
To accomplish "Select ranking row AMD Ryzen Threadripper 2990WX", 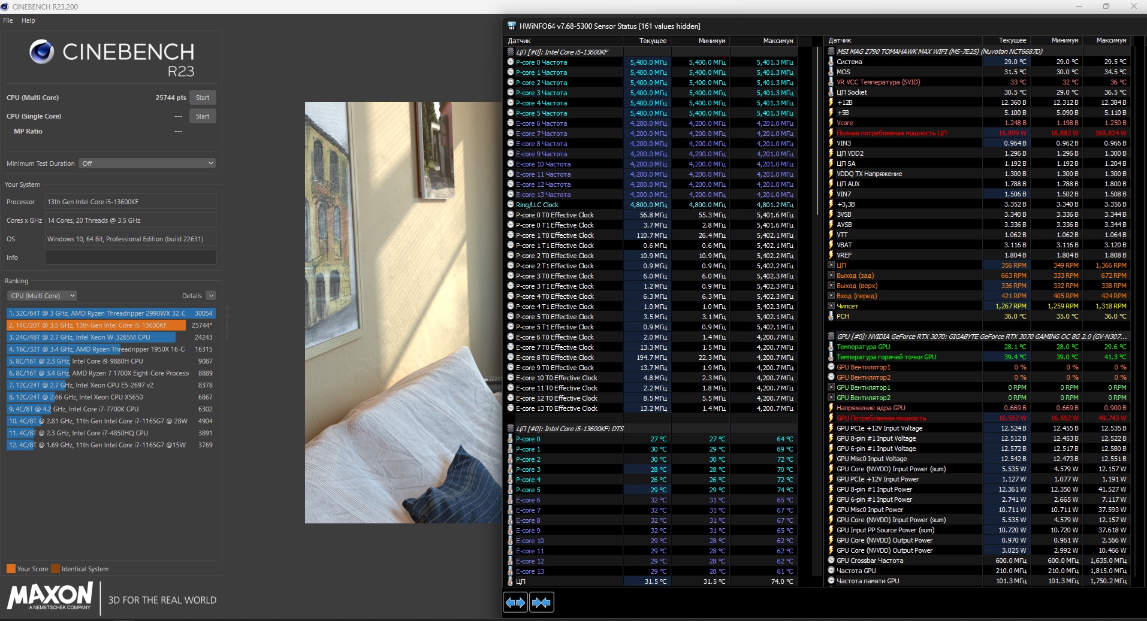I will point(111,313).
